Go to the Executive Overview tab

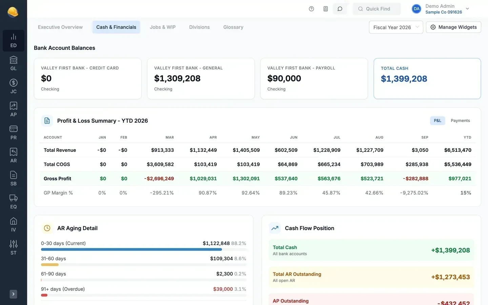click(60, 27)
